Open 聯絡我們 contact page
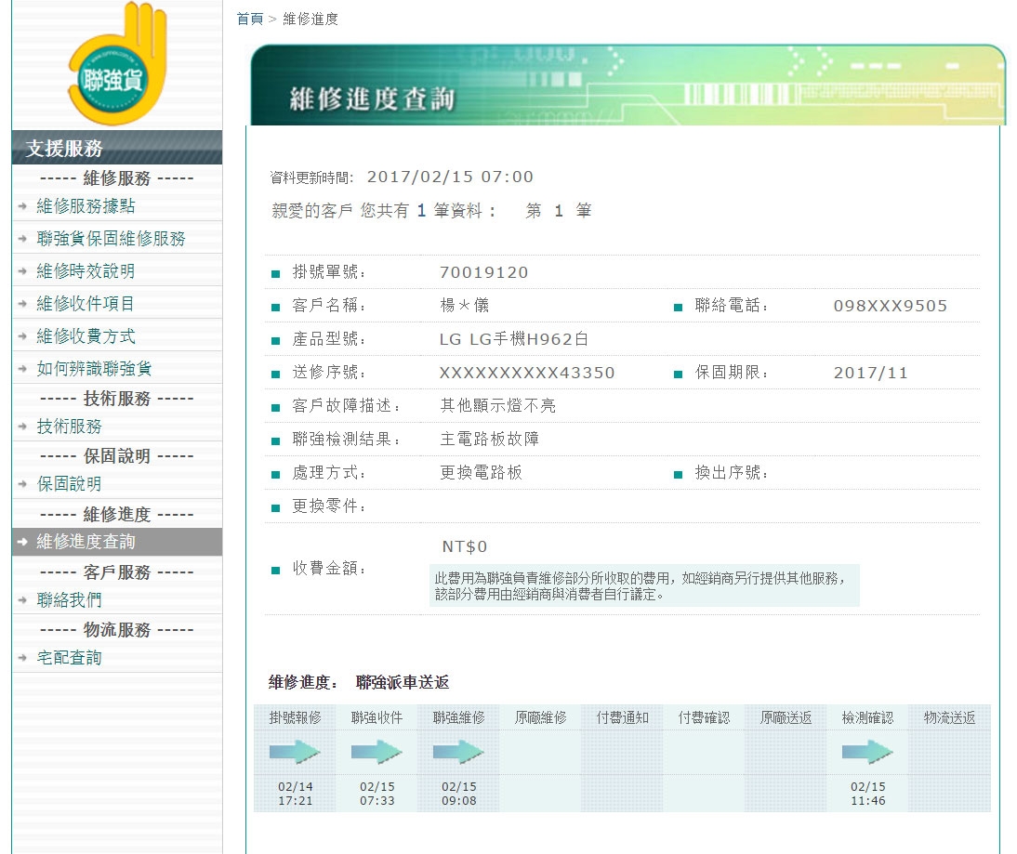This screenshot has width=1017, height=854. (69, 600)
